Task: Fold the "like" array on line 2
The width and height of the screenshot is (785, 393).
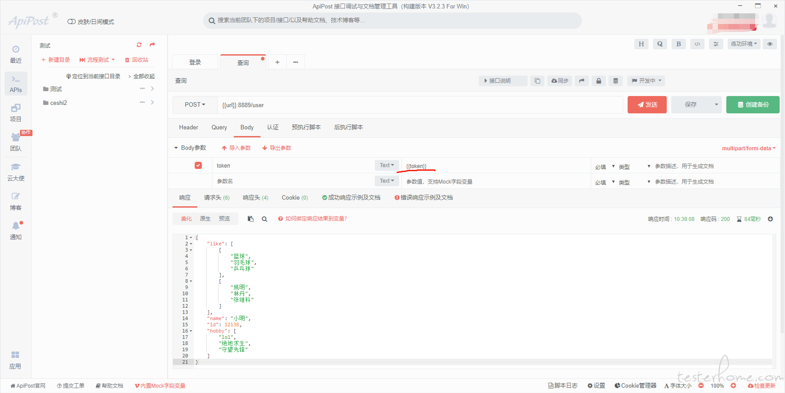Action: click(x=191, y=244)
